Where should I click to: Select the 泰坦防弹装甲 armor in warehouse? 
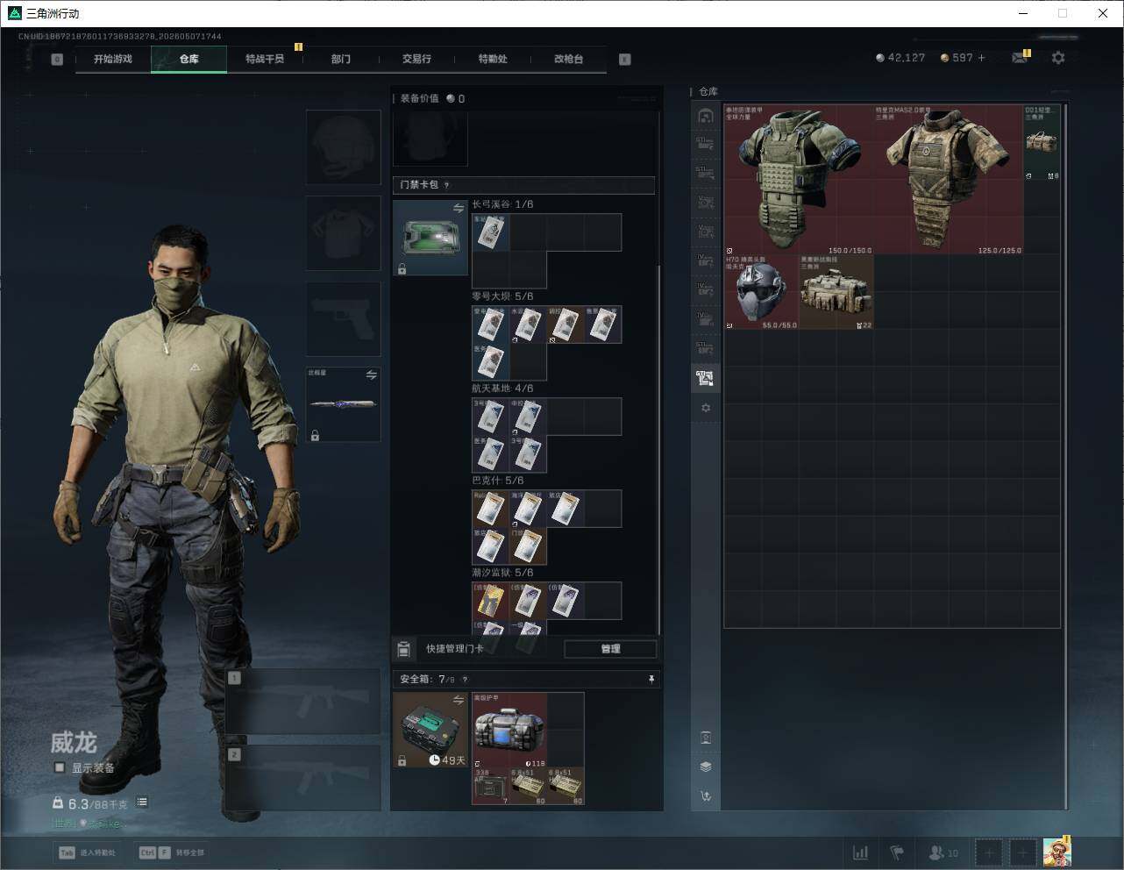coord(799,180)
